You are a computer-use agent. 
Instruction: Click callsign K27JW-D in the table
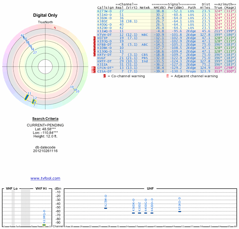click(104, 11)
